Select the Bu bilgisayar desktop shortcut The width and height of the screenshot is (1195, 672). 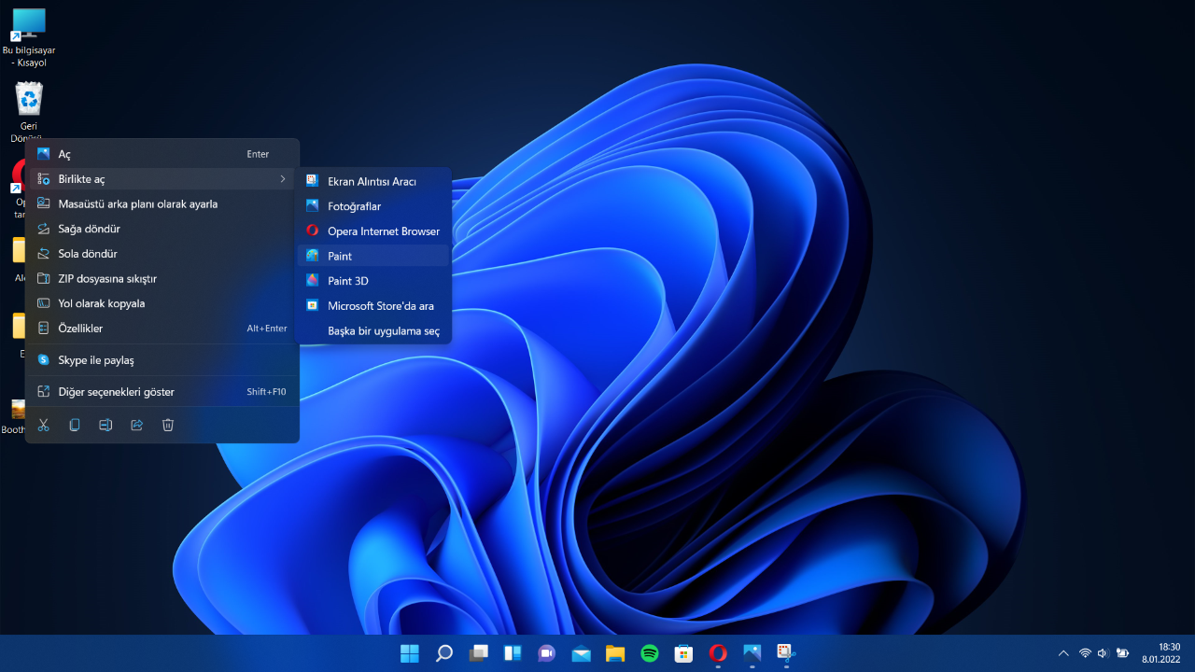click(29, 37)
